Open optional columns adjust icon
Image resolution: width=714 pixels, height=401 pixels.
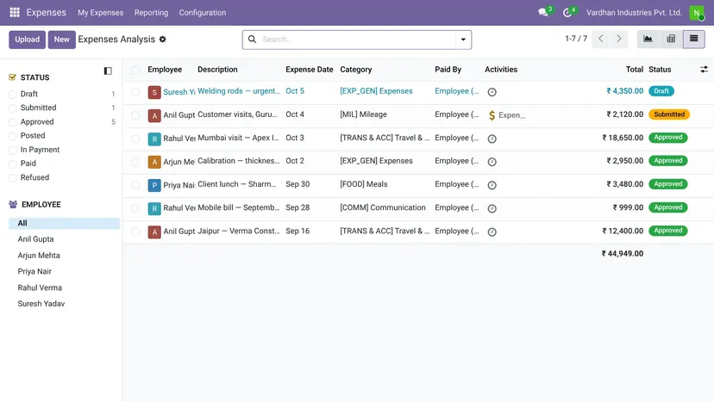704,70
